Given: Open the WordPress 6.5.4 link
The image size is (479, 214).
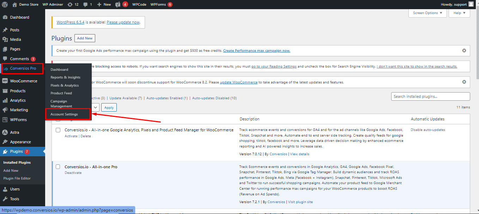Looking at the screenshot, I should [x=71, y=22].
